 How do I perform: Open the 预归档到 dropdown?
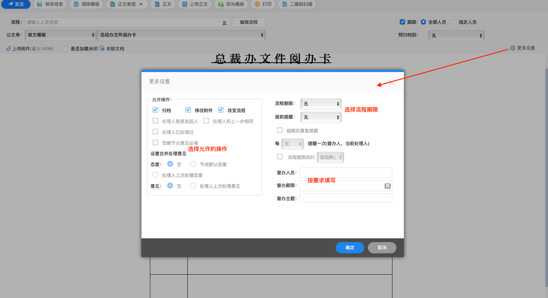(456, 36)
